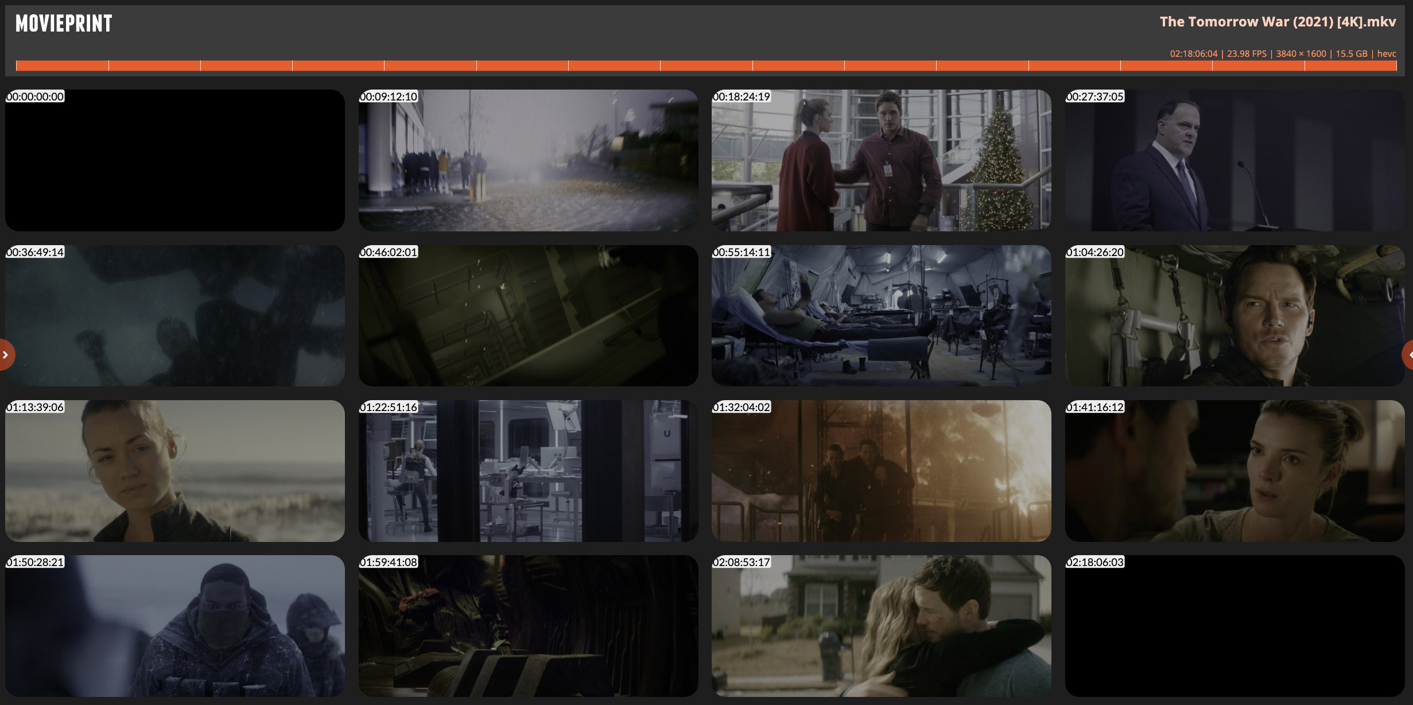Click the underwater frame at 00:36:49:14

coord(175,316)
